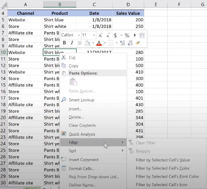The width and height of the screenshot is (207, 189).
Task: Select column B header
Action: (60, 4)
